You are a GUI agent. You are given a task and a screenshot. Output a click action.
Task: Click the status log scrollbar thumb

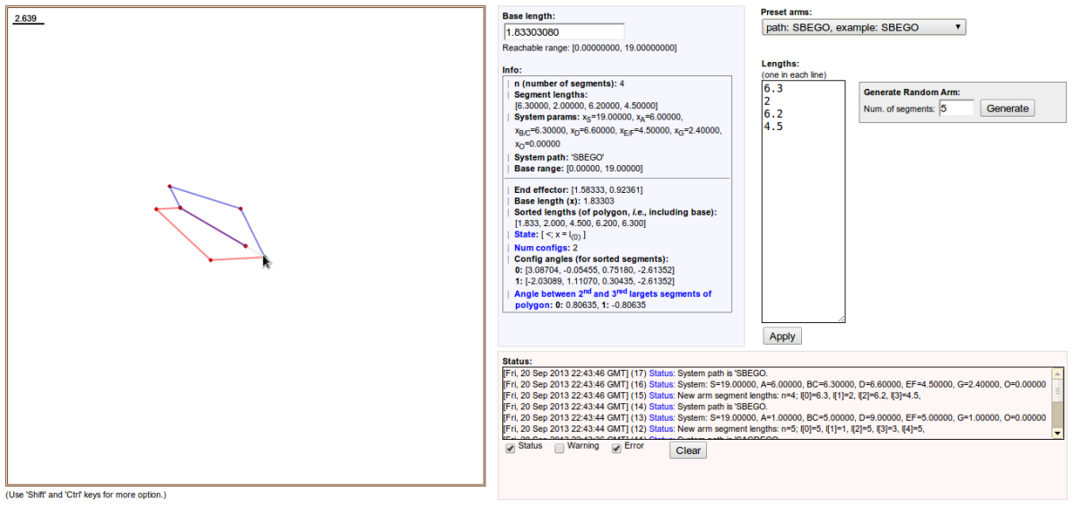click(1058, 391)
